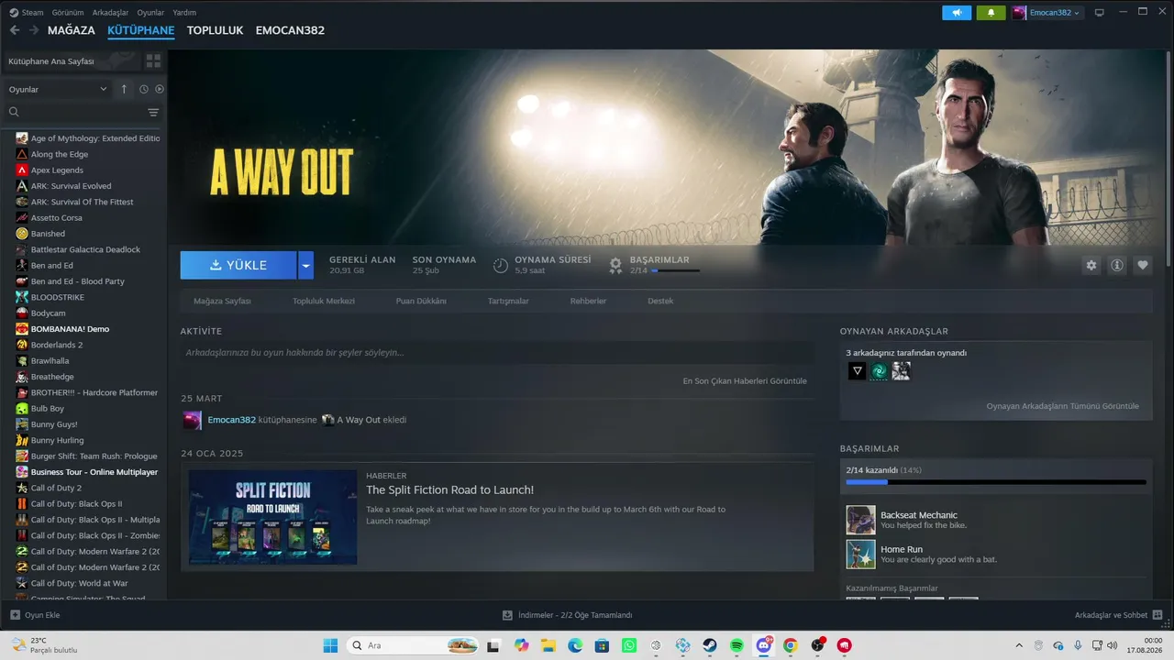Click the Home Run achievement icon

pyautogui.click(x=860, y=554)
